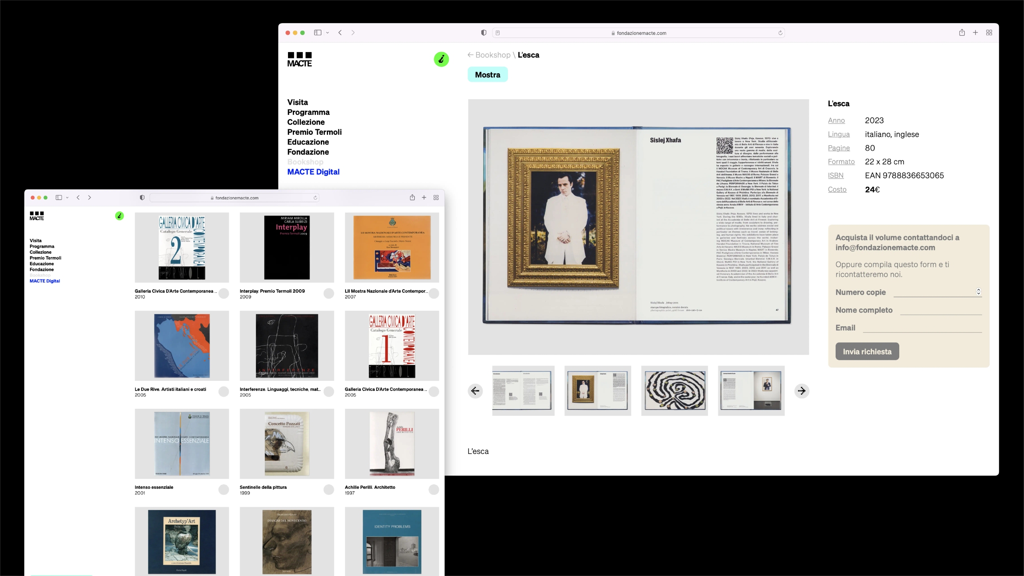
Task: Expand the sidebar dropdown chevron in the large Safari window
Action: 328,33
